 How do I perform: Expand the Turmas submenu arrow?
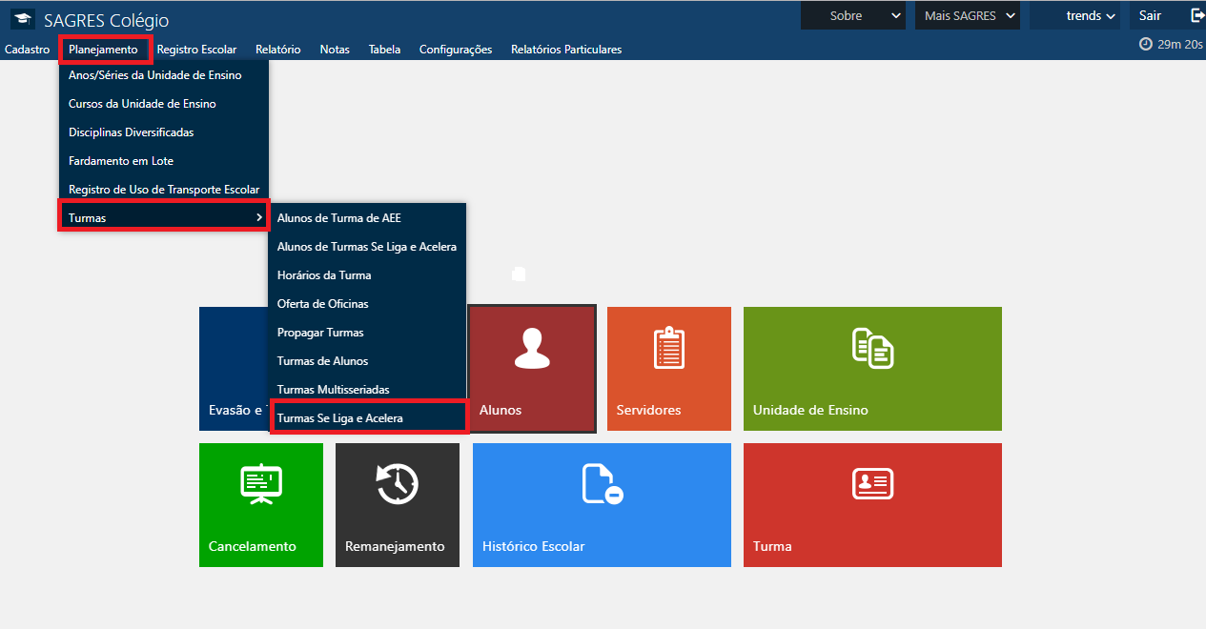tap(259, 218)
